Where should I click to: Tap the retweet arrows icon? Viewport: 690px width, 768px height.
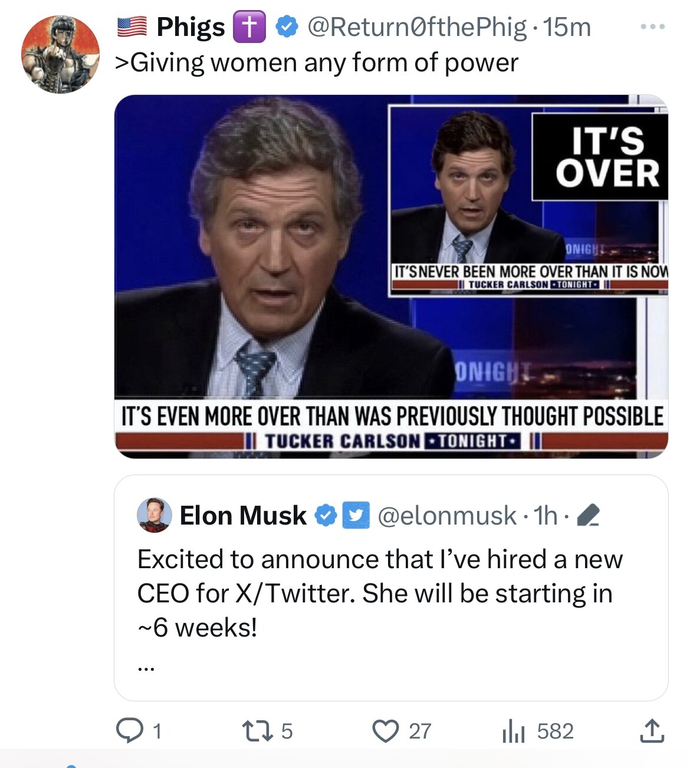coord(257,731)
